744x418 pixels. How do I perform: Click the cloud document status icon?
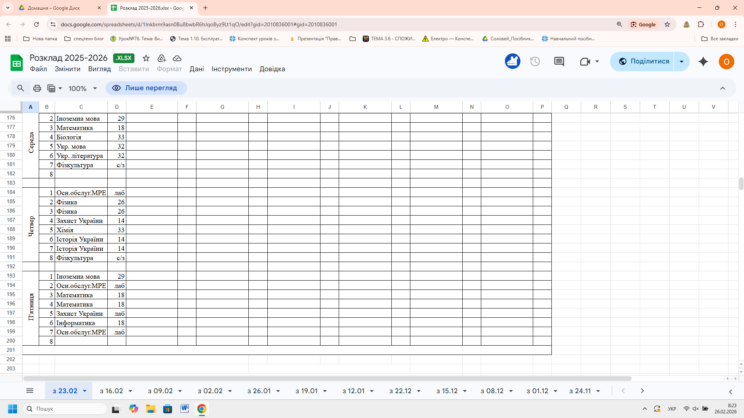(177, 58)
